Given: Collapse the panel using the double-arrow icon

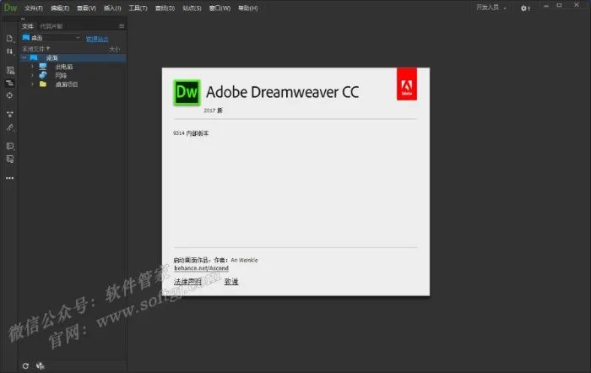Looking at the screenshot, I should [23, 19].
